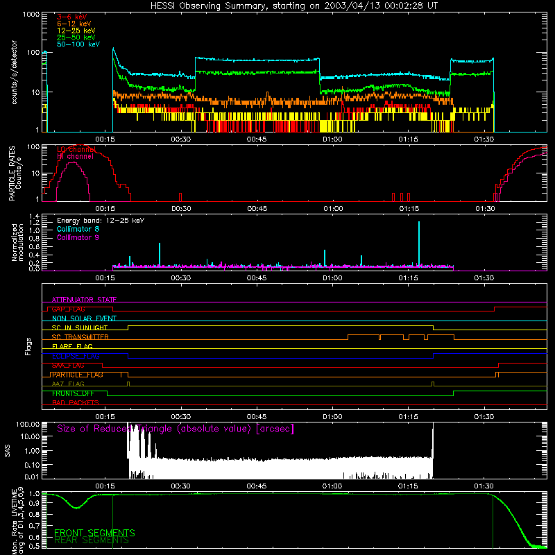Click the HI channel particle rate peak

[x=73, y=163]
